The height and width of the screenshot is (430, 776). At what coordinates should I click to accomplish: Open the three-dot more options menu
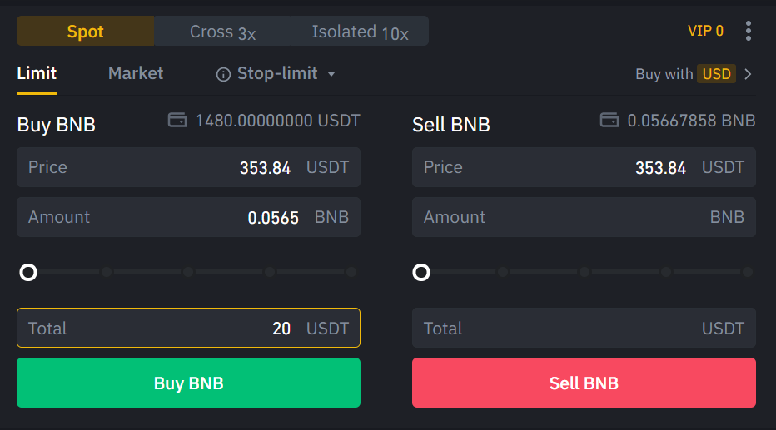coord(749,32)
